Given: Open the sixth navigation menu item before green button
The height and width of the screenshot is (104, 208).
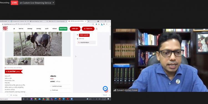Looking at the screenshot, I should 55,29.
